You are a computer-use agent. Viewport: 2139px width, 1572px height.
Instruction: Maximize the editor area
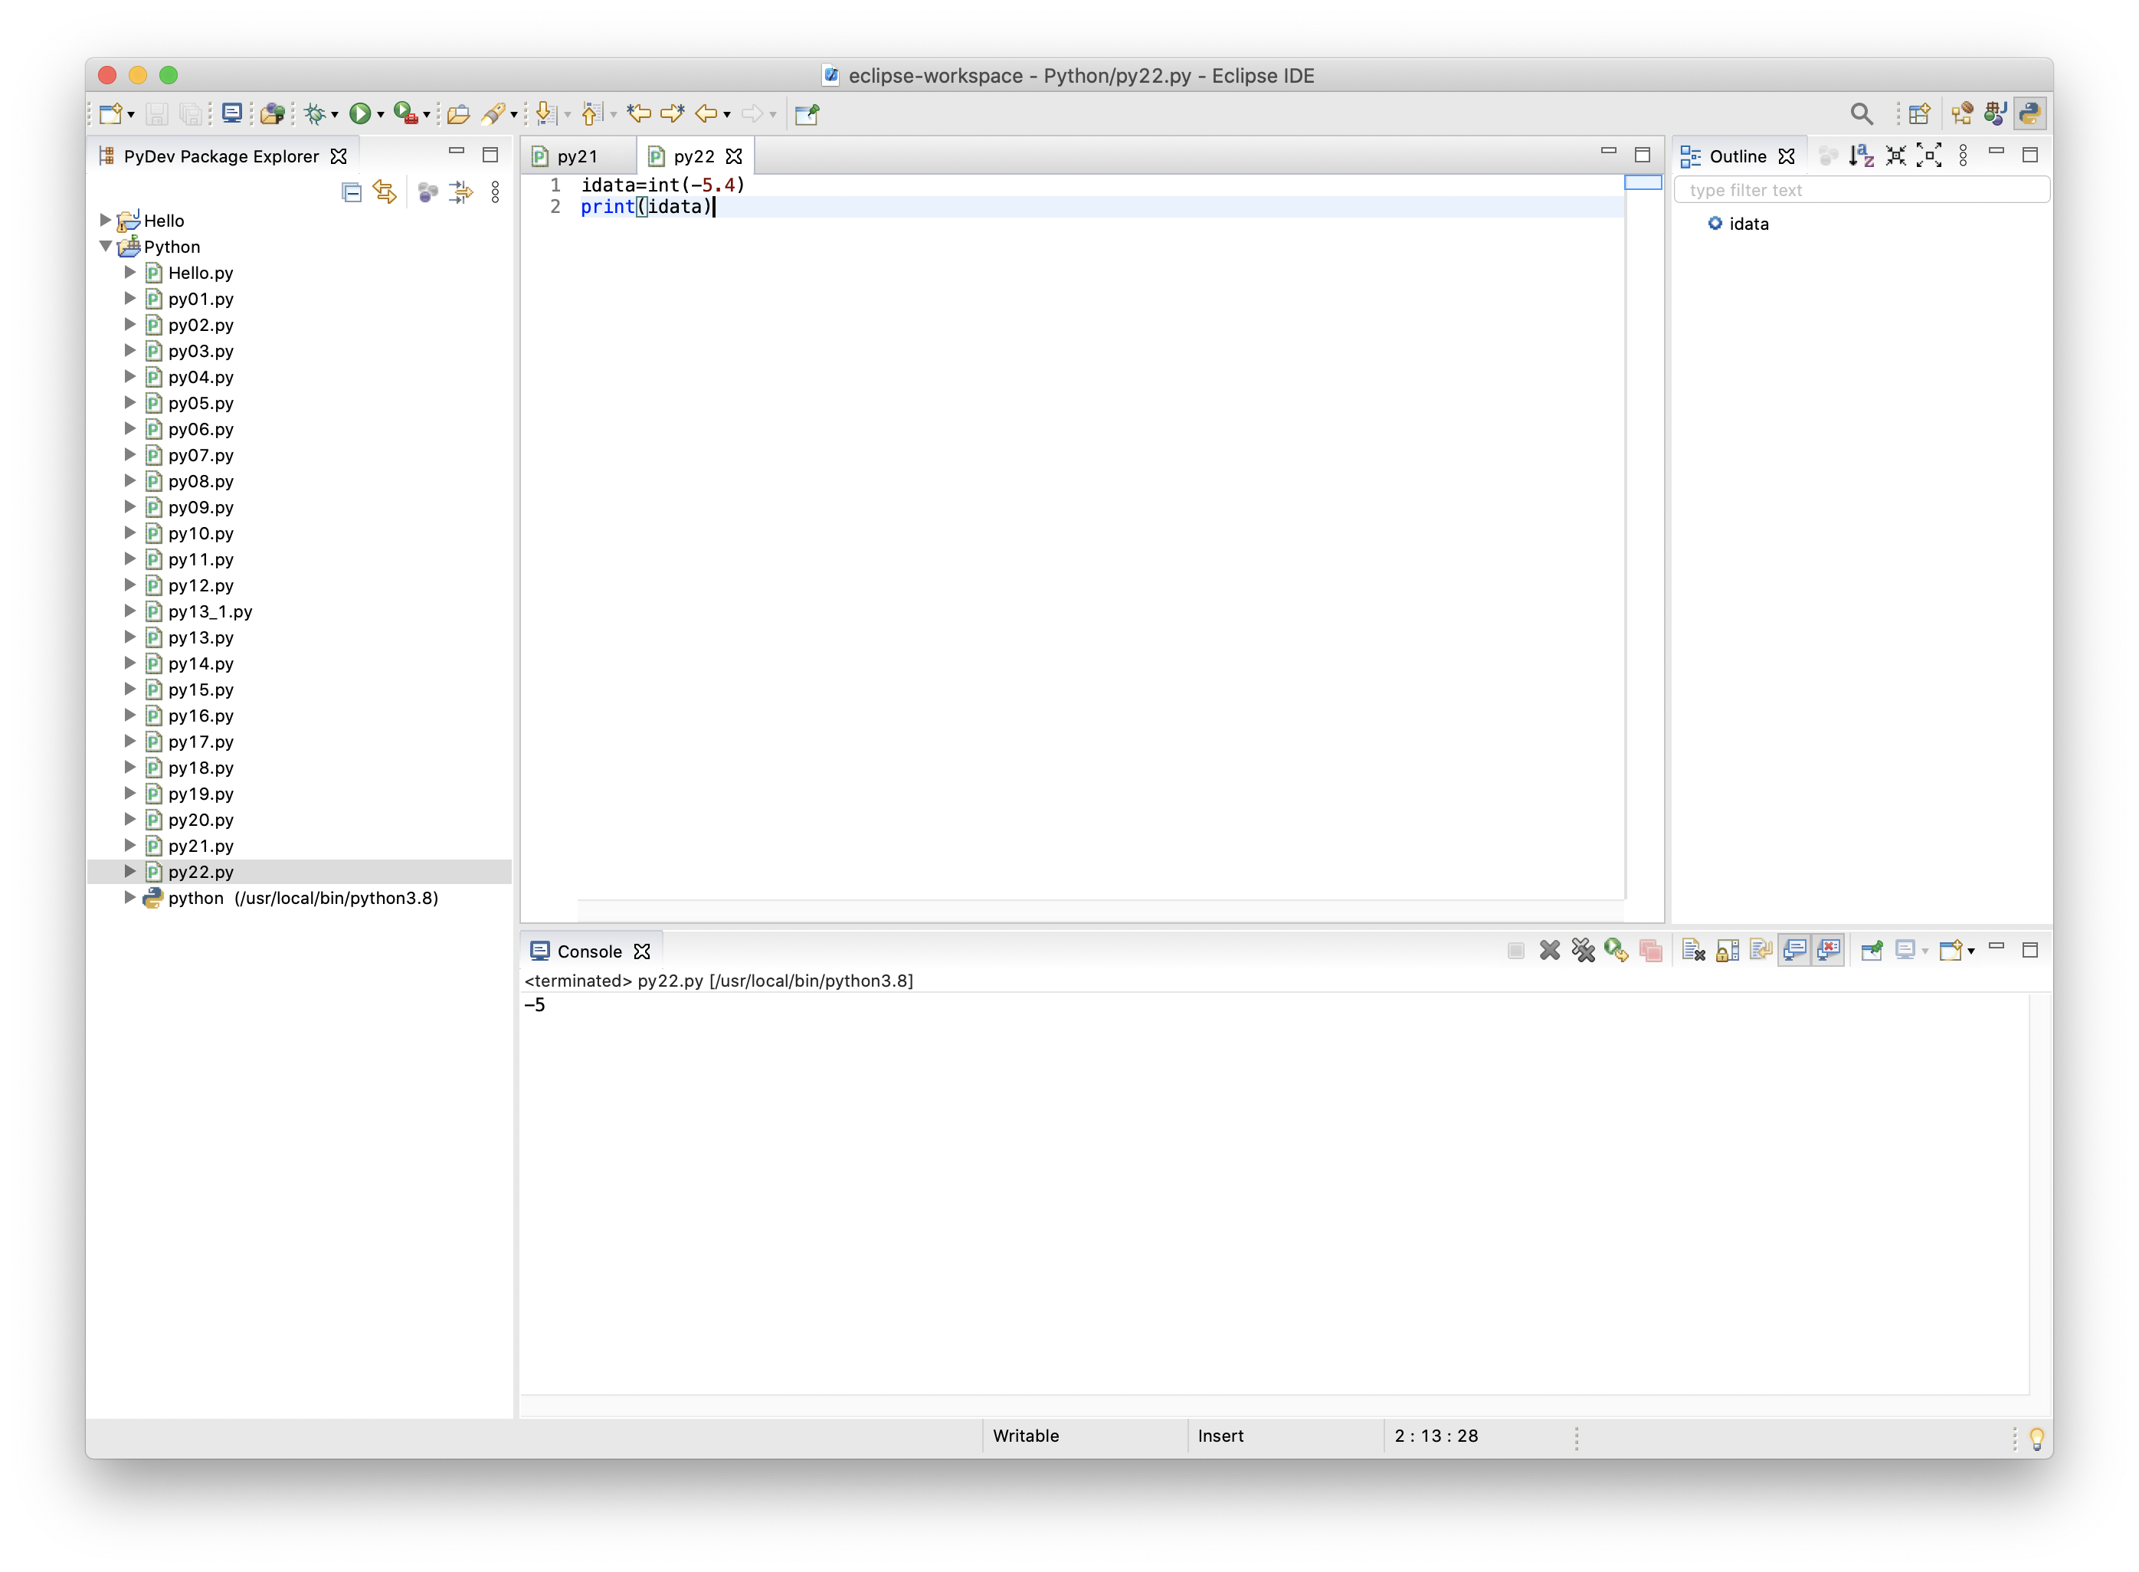pyautogui.click(x=1643, y=154)
